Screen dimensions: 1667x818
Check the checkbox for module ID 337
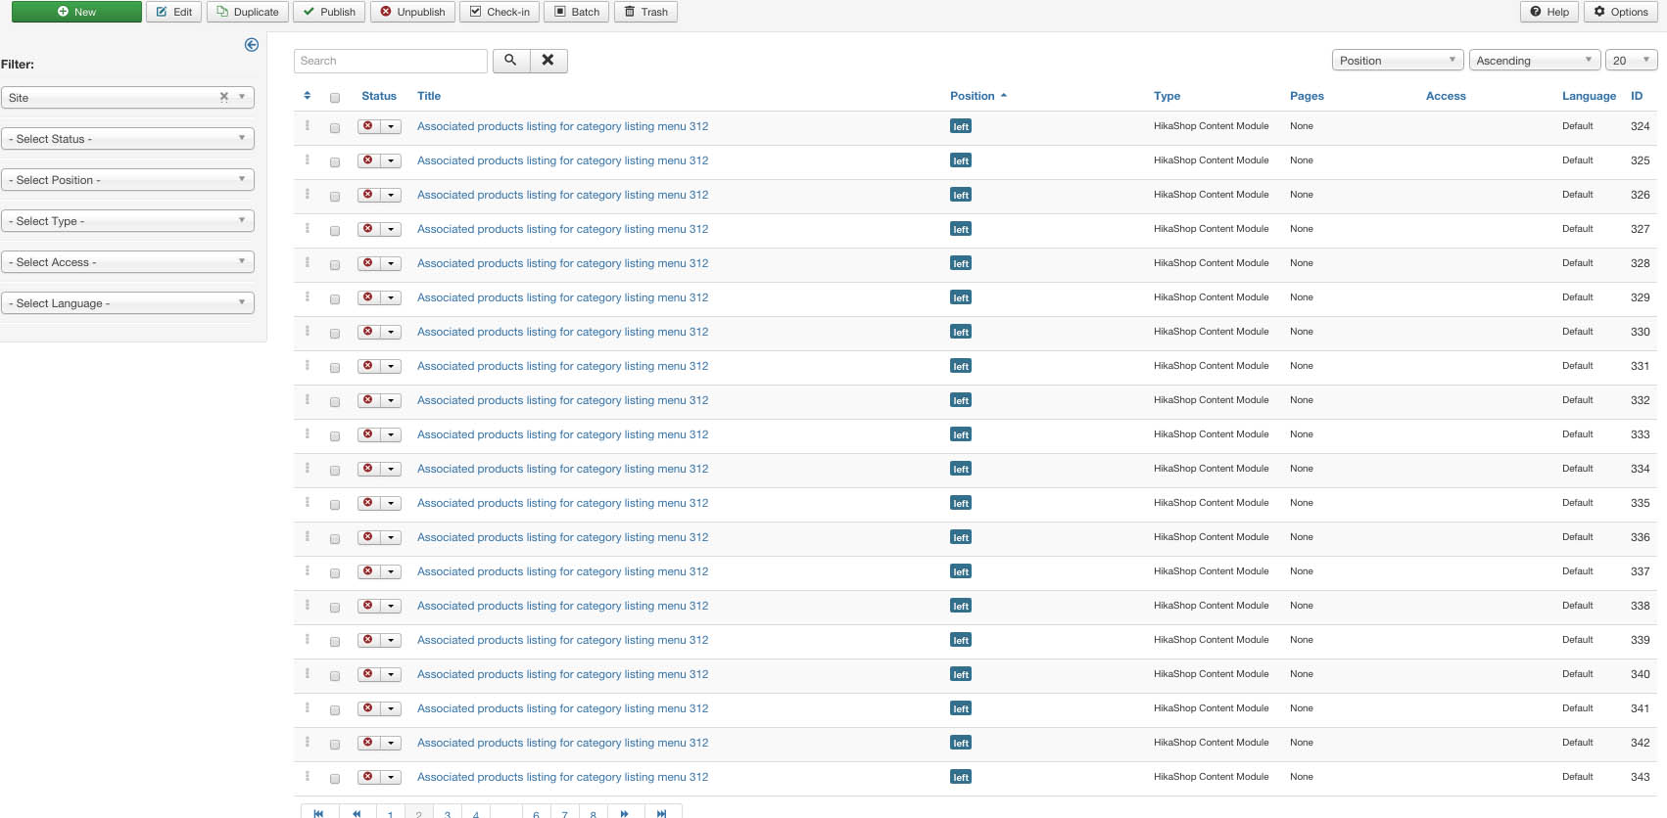coord(335,573)
